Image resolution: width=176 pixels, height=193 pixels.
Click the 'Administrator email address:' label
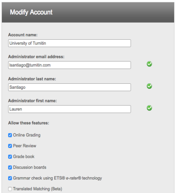tap(36, 57)
